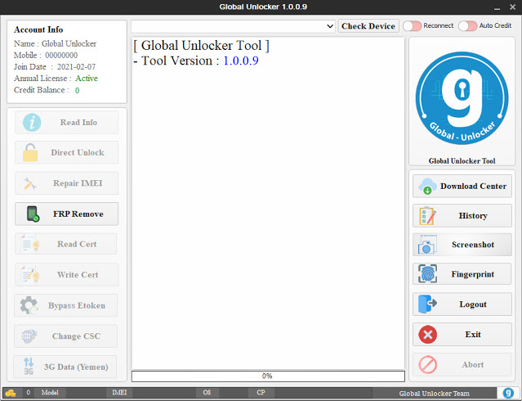Open the device selection dropdown arrow
The image size is (522, 401).
pyautogui.click(x=330, y=26)
